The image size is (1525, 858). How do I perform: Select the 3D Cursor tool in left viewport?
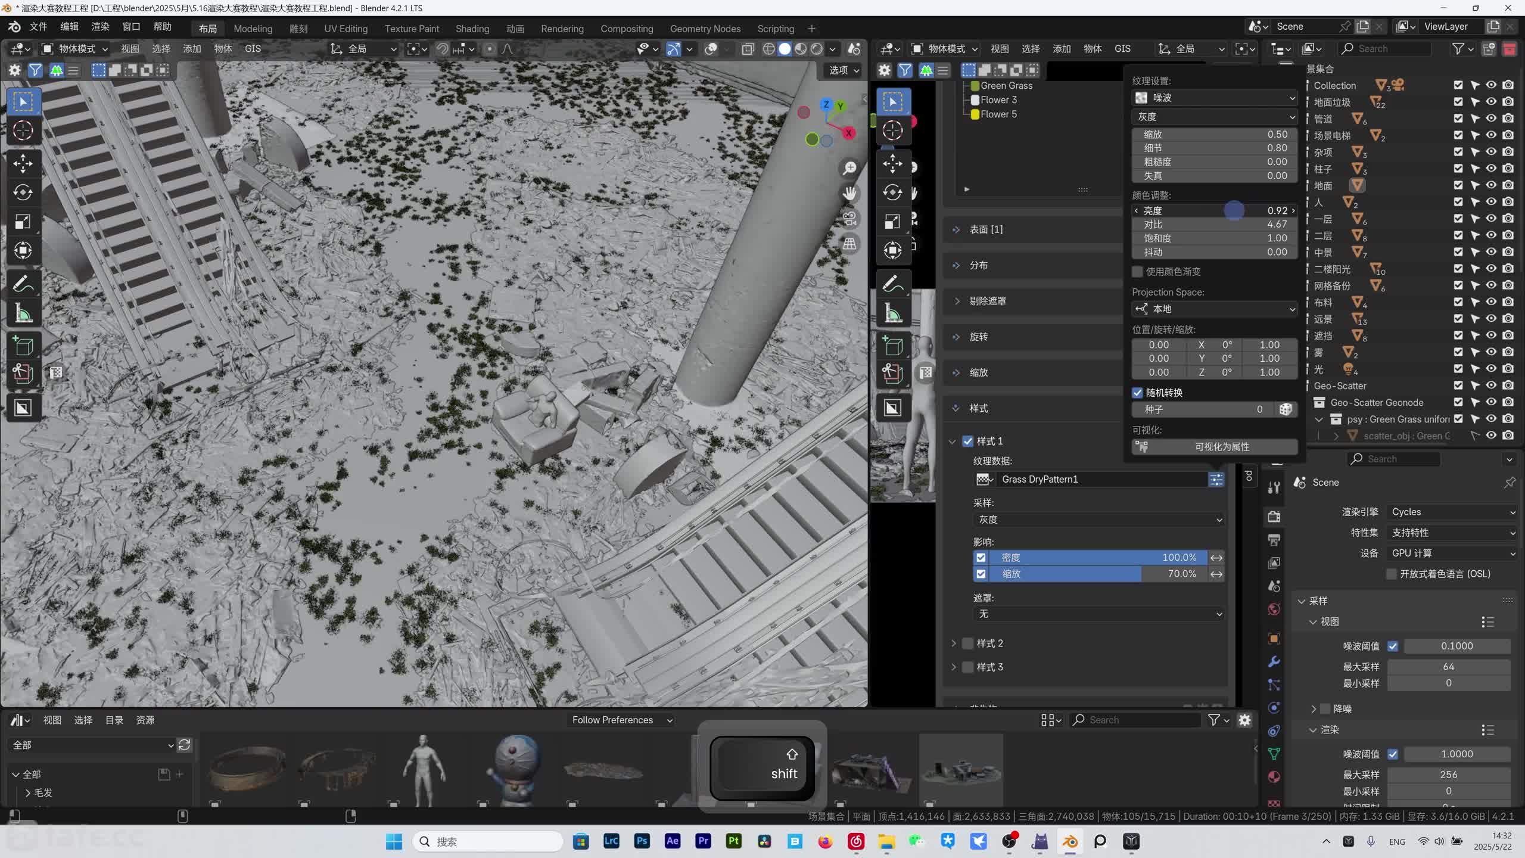pos(23,130)
